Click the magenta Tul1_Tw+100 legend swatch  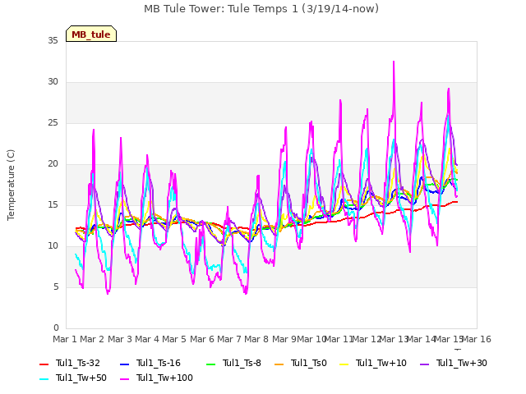(x=124, y=379)
